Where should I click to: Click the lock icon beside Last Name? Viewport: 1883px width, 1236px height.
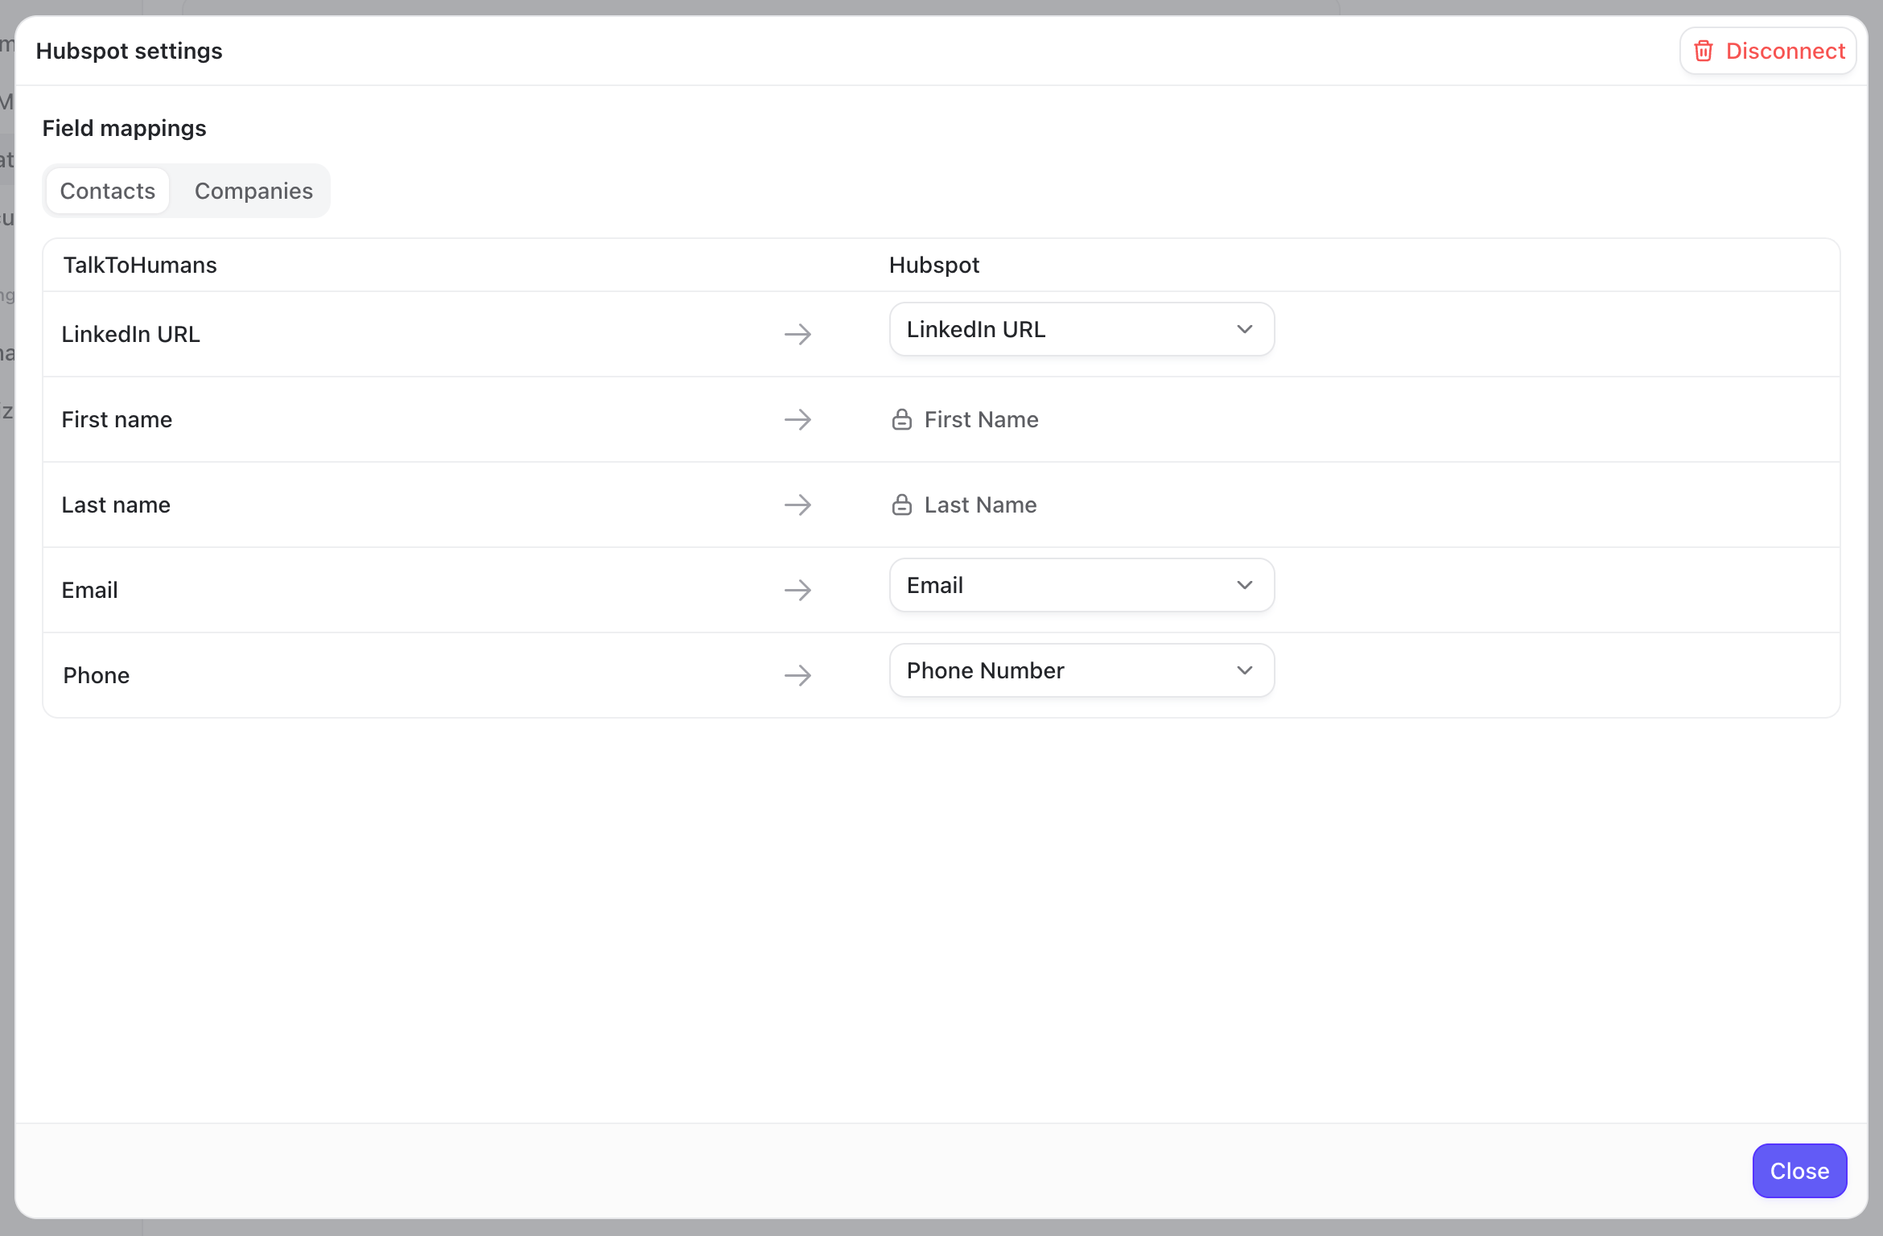901,505
